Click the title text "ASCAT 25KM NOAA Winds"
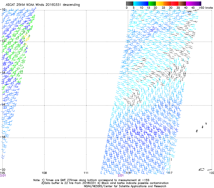 [x=25, y=5]
